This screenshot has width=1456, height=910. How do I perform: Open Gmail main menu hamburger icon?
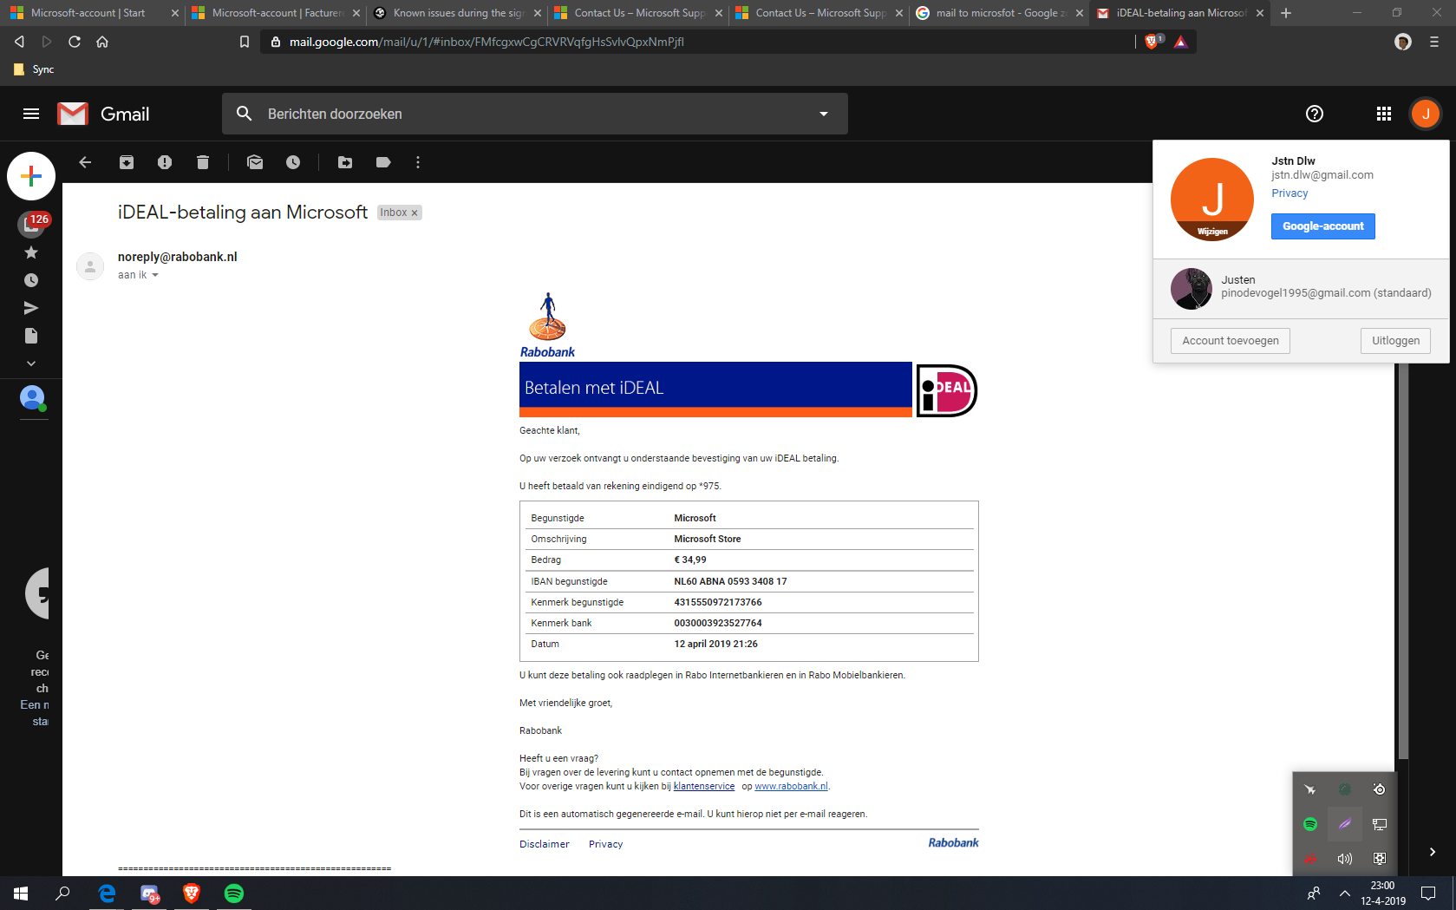tap(31, 114)
